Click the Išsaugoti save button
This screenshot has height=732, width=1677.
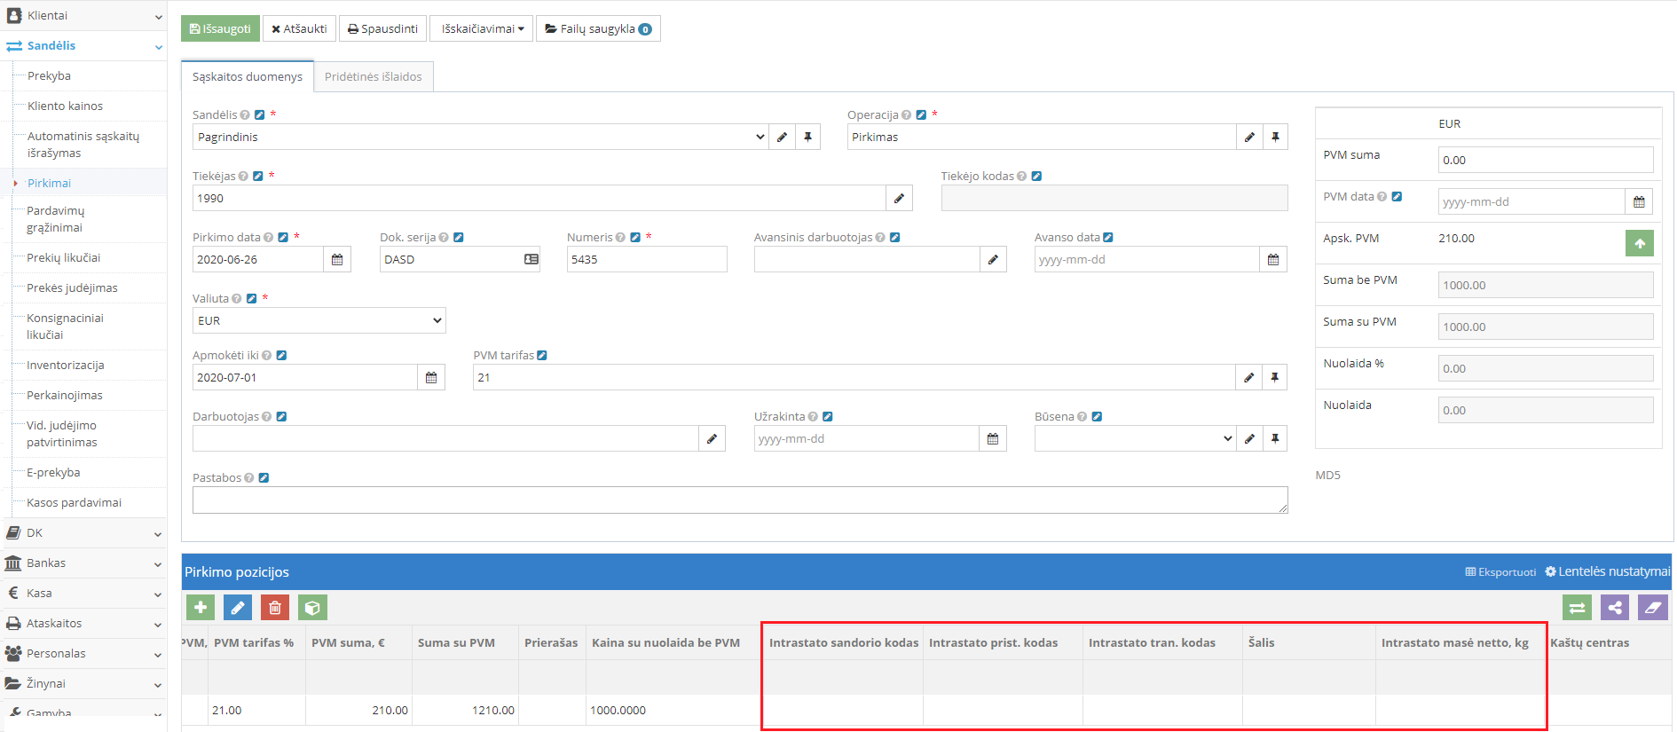click(x=220, y=29)
